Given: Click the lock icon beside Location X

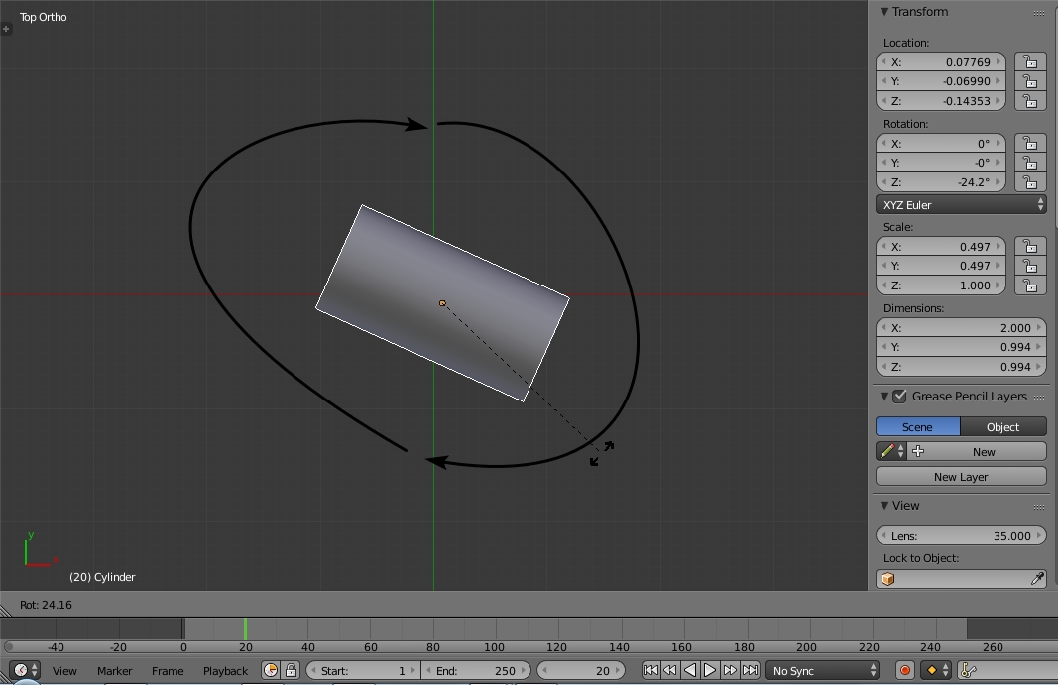Looking at the screenshot, I should [x=1029, y=61].
